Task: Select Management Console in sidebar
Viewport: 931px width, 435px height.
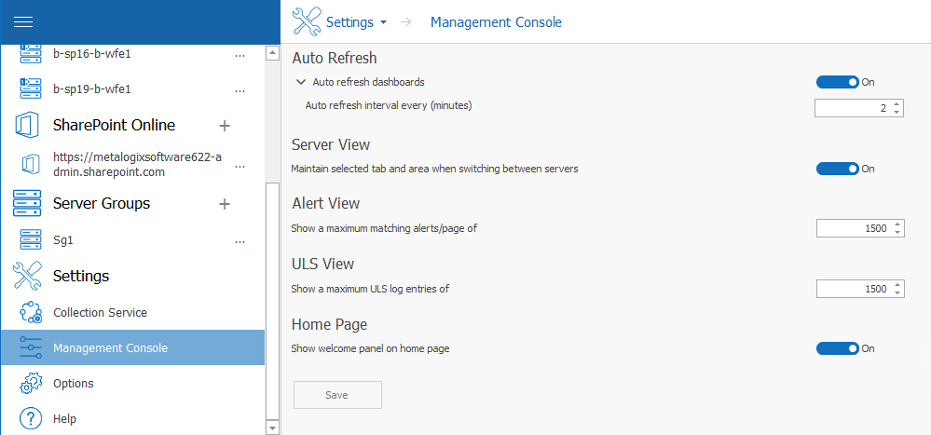Action: click(x=132, y=347)
